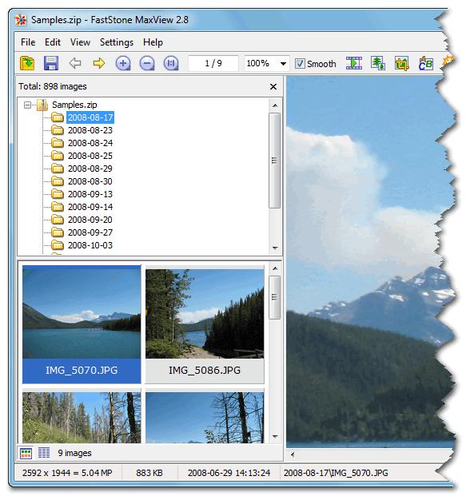Click the Zoom Out minus icon
Viewport: 470px width, 496px height.
pos(147,63)
